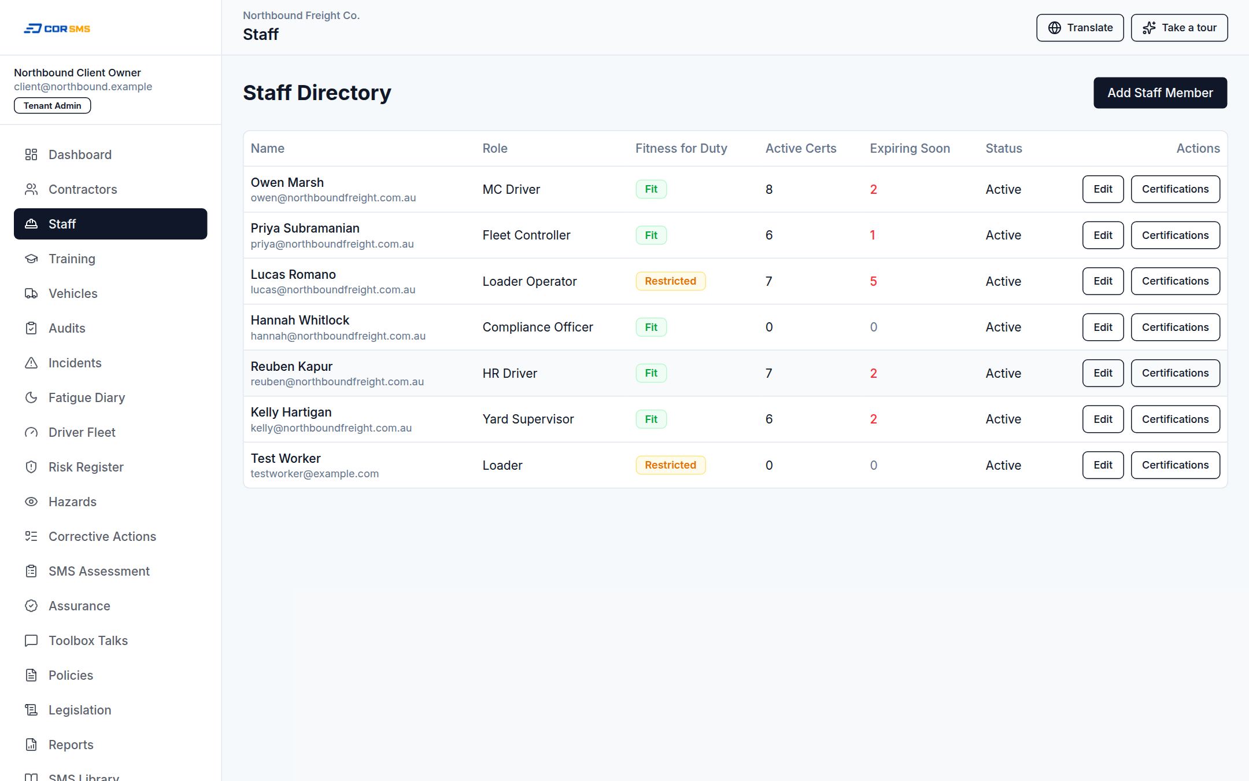Click the Tenant Admin badge
Screen dimensions: 1249x781
tap(52, 105)
